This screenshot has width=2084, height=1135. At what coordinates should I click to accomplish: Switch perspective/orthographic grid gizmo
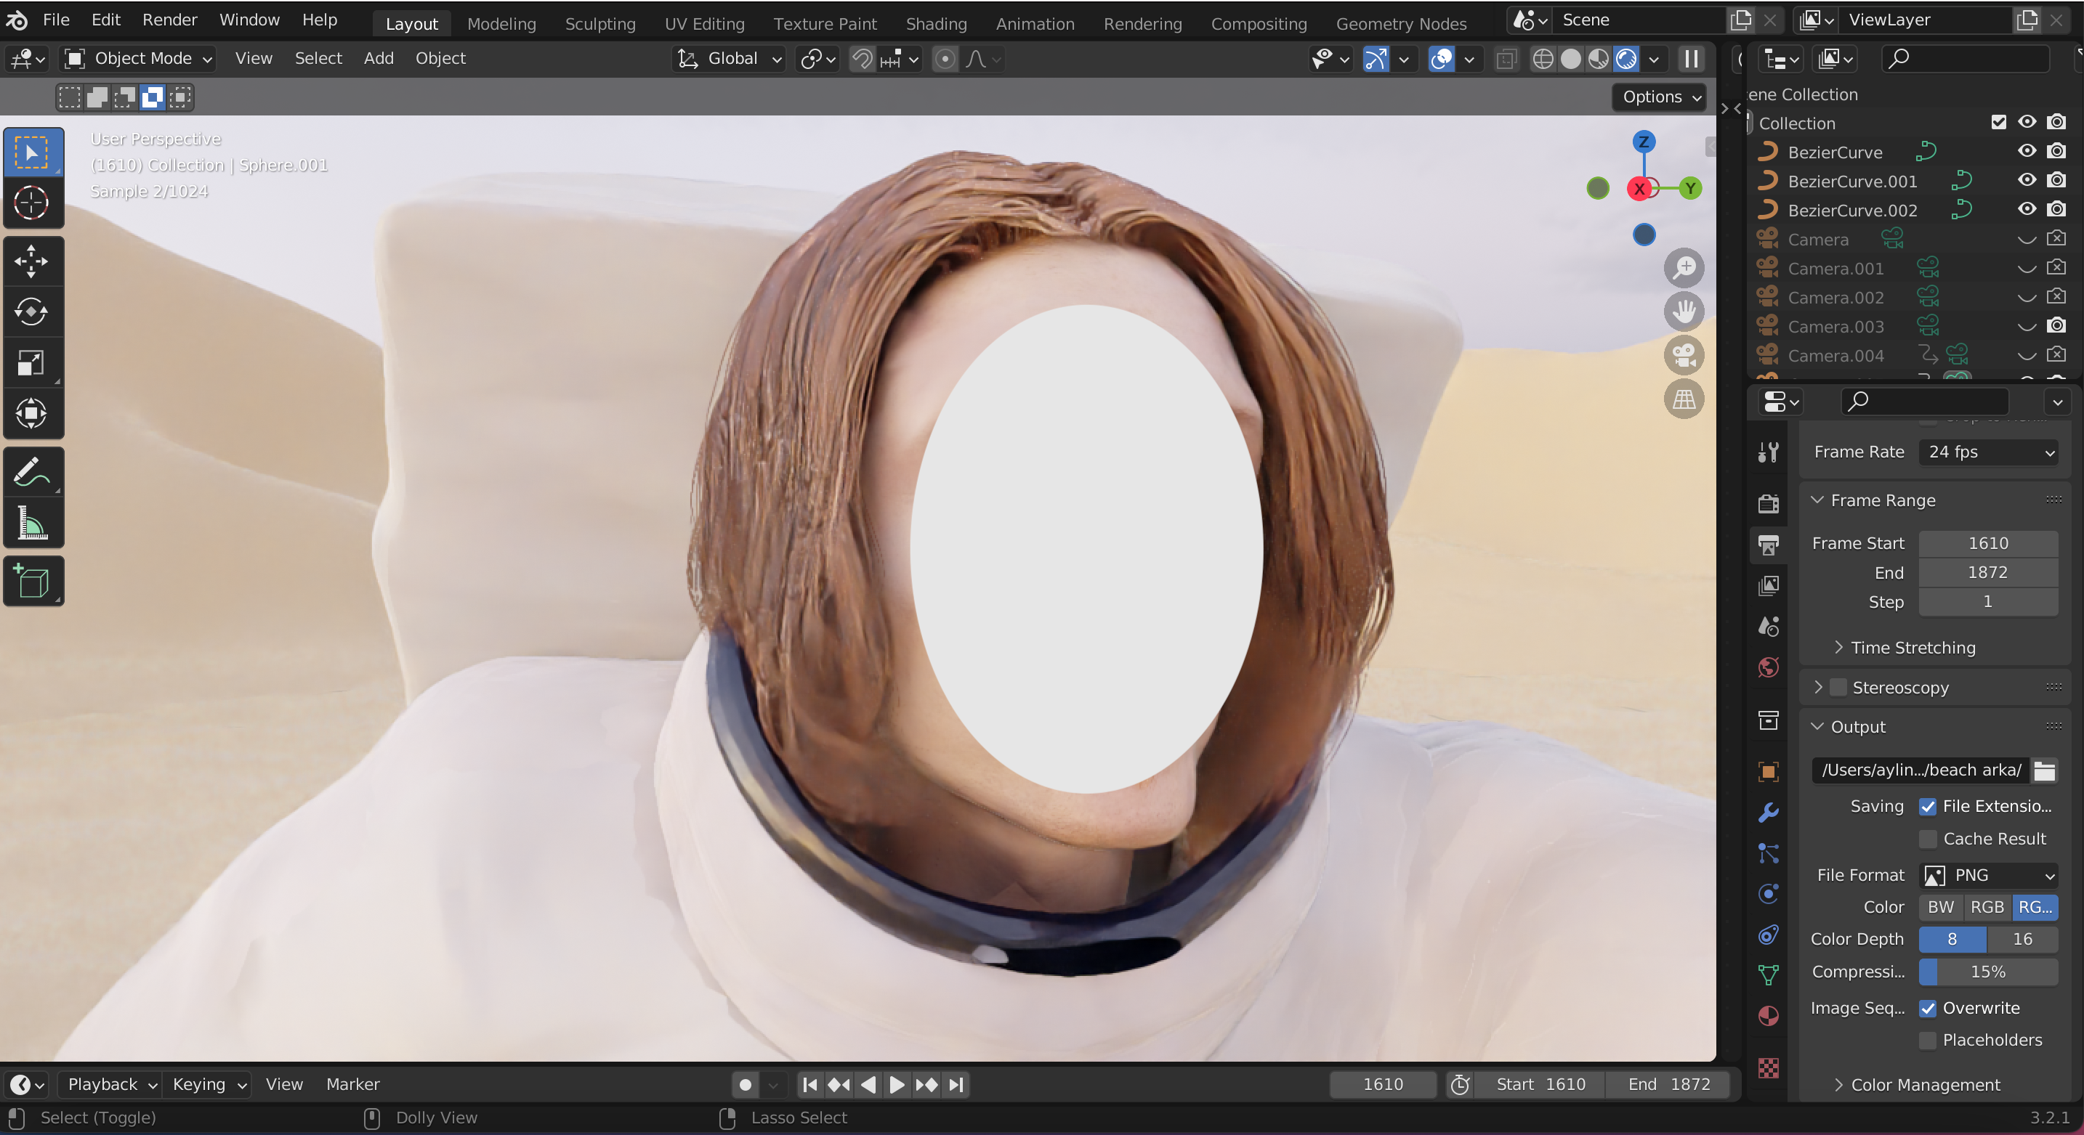[1684, 399]
